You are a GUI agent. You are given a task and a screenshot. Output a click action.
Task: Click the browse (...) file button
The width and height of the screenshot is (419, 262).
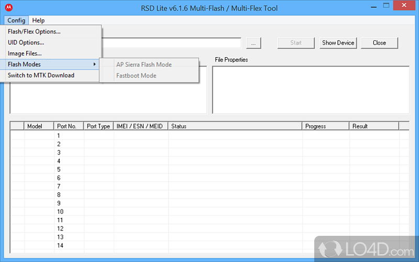pos(253,43)
